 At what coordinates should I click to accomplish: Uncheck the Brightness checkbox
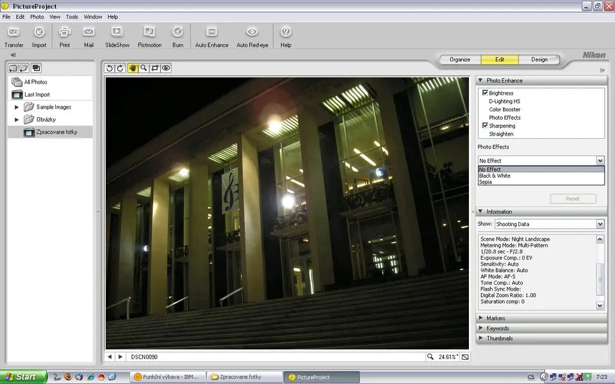485,93
